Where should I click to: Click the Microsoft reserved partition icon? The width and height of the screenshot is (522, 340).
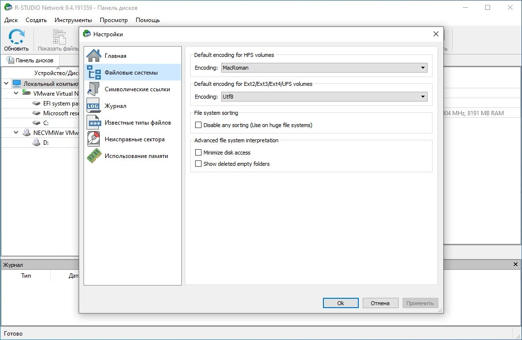point(36,113)
